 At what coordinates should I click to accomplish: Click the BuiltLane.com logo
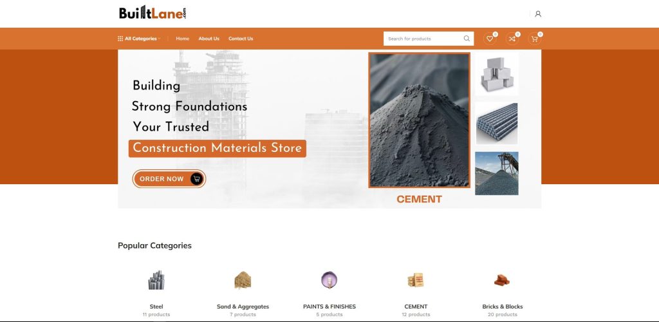[x=153, y=13]
